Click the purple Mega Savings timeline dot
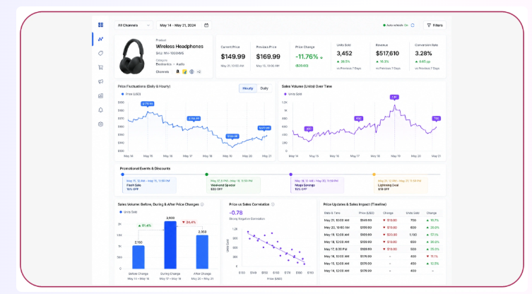Screen dimensions: 532x294 coord(291,174)
